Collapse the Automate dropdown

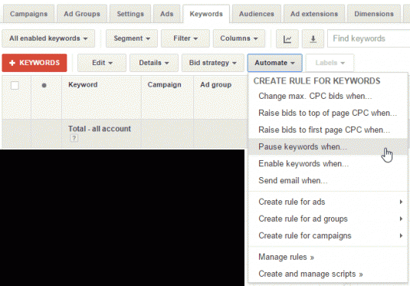pyautogui.click(x=275, y=63)
